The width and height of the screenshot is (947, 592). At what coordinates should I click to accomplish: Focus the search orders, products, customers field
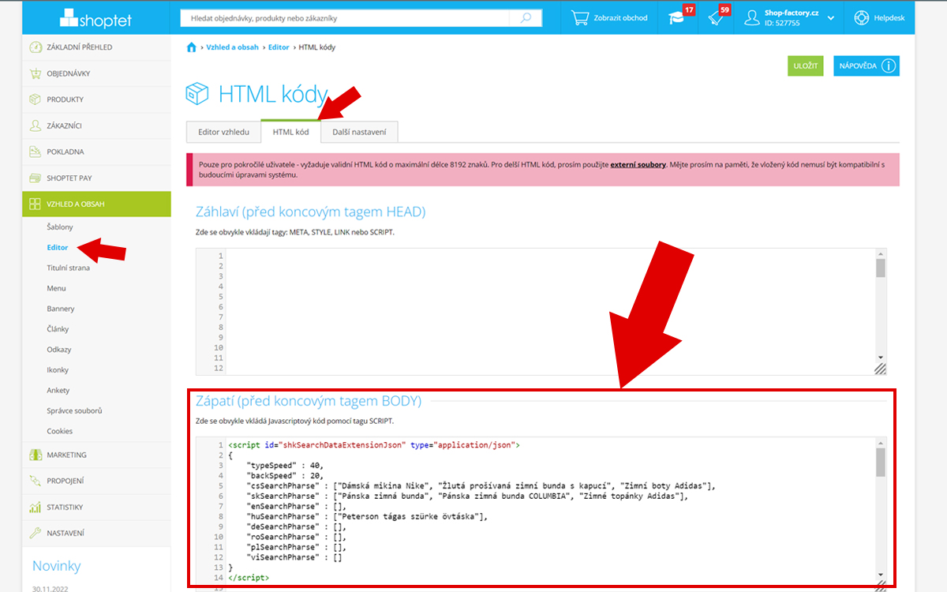click(x=345, y=17)
